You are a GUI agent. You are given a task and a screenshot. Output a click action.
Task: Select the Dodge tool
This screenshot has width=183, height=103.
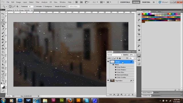[3, 55]
